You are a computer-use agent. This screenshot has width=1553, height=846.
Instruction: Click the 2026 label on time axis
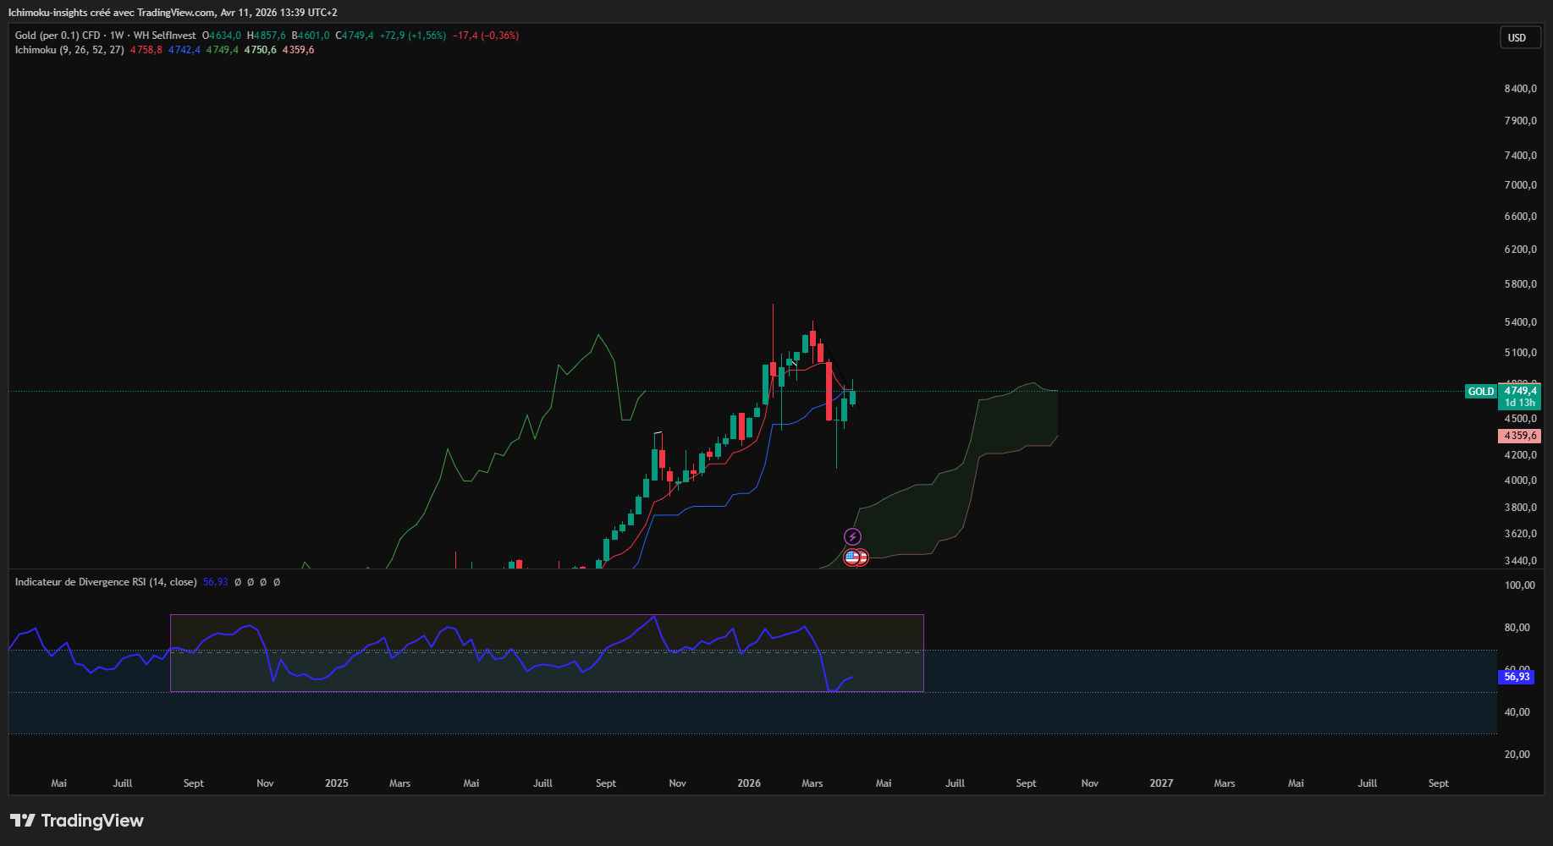click(749, 783)
